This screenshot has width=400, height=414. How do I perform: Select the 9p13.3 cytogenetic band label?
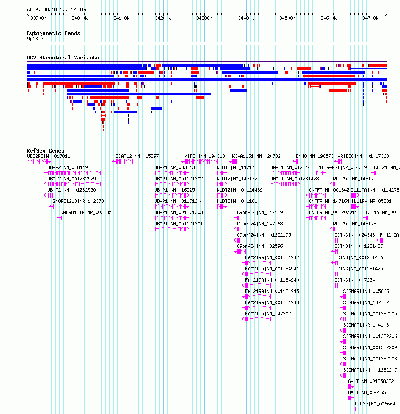click(35, 39)
